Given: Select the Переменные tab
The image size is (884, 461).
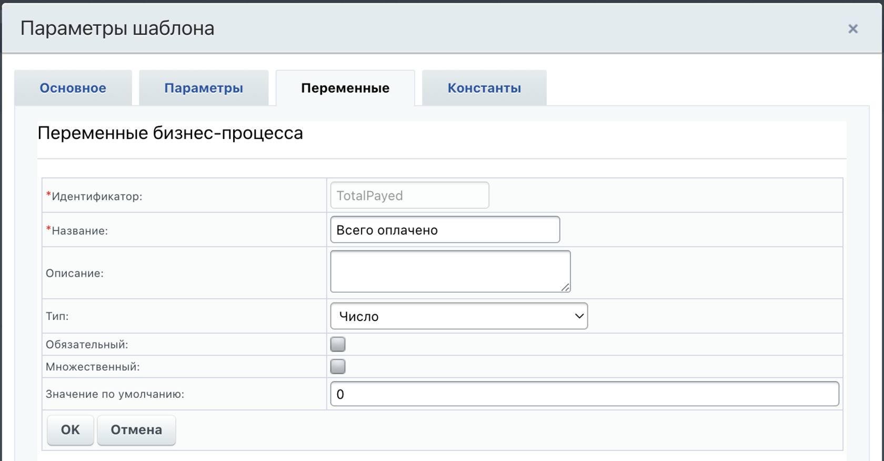Looking at the screenshot, I should pos(345,88).
